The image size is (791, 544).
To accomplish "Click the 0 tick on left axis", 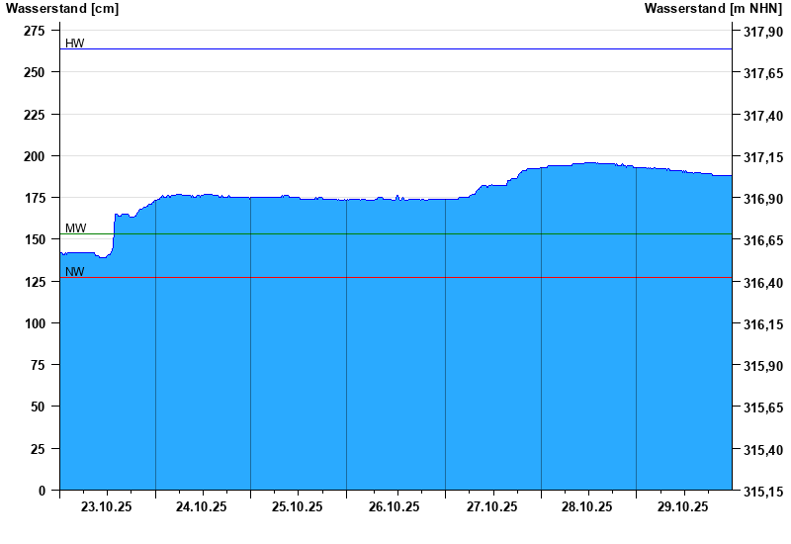I will [42, 491].
